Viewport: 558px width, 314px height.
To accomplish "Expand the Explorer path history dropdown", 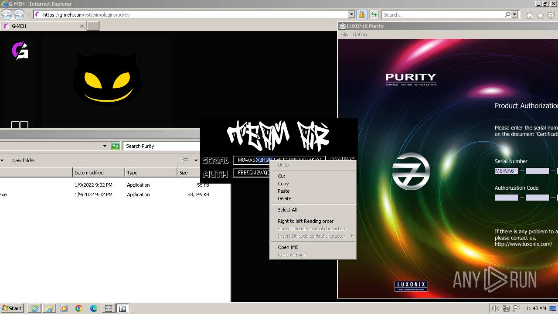I will [105, 146].
